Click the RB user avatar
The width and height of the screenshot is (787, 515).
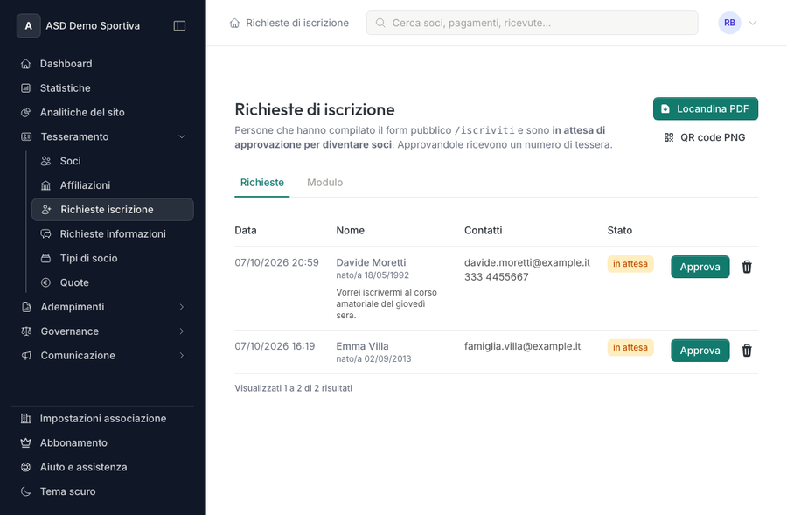coord(730,23)
